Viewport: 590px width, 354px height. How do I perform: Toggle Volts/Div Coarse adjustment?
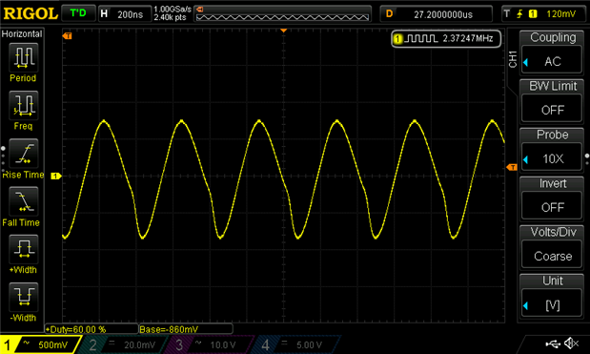point(552,247)
